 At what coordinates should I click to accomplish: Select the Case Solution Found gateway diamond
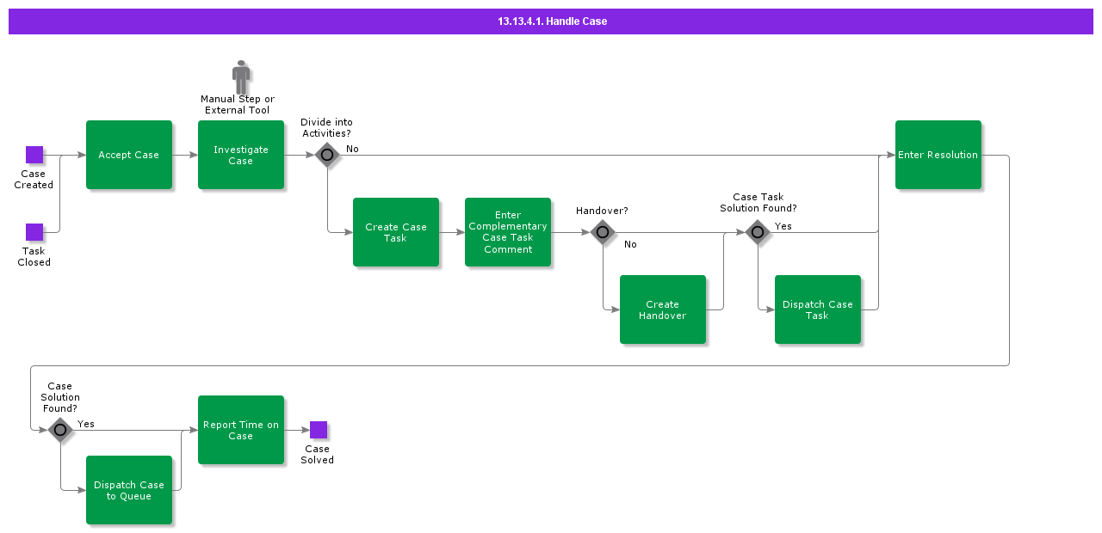[x=60, y=430]
